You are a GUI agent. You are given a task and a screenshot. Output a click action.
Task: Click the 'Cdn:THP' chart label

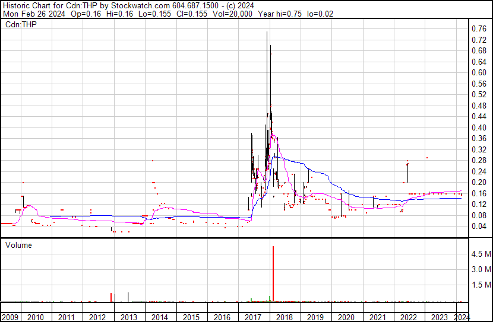coord(21,24)
